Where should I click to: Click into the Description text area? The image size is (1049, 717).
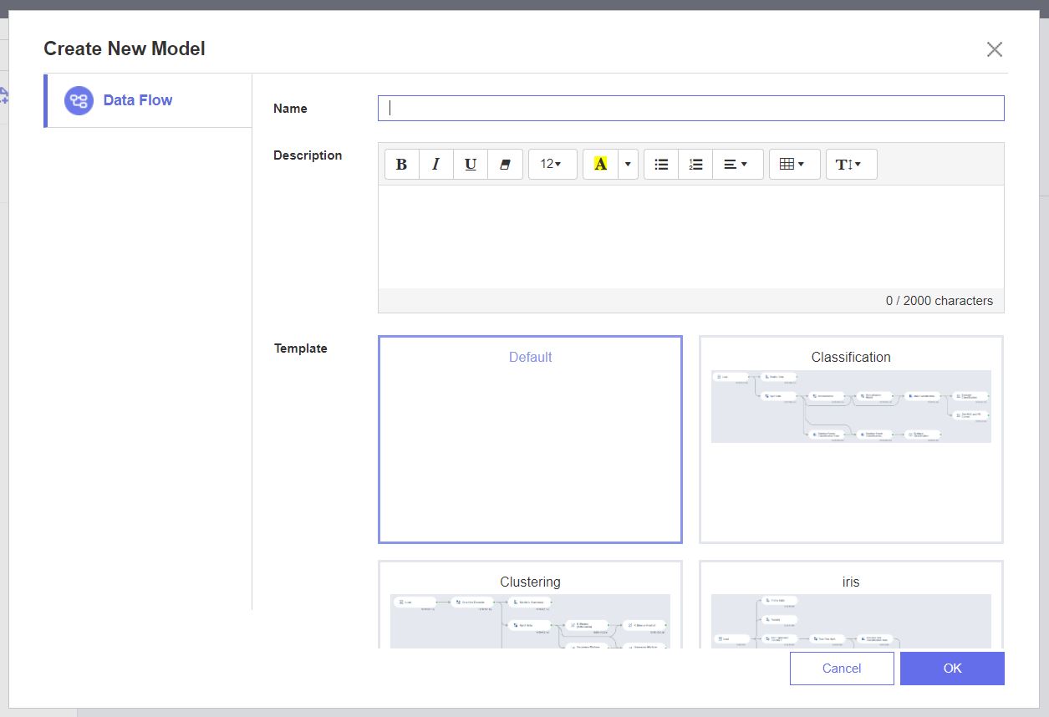coord(690,236)
